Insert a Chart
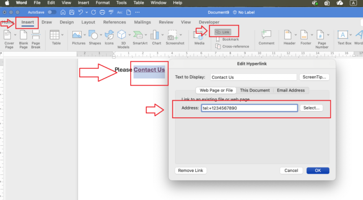 156,38
